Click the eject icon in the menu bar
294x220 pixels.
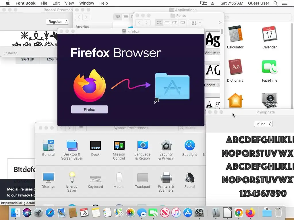click(x=212, y=3)
